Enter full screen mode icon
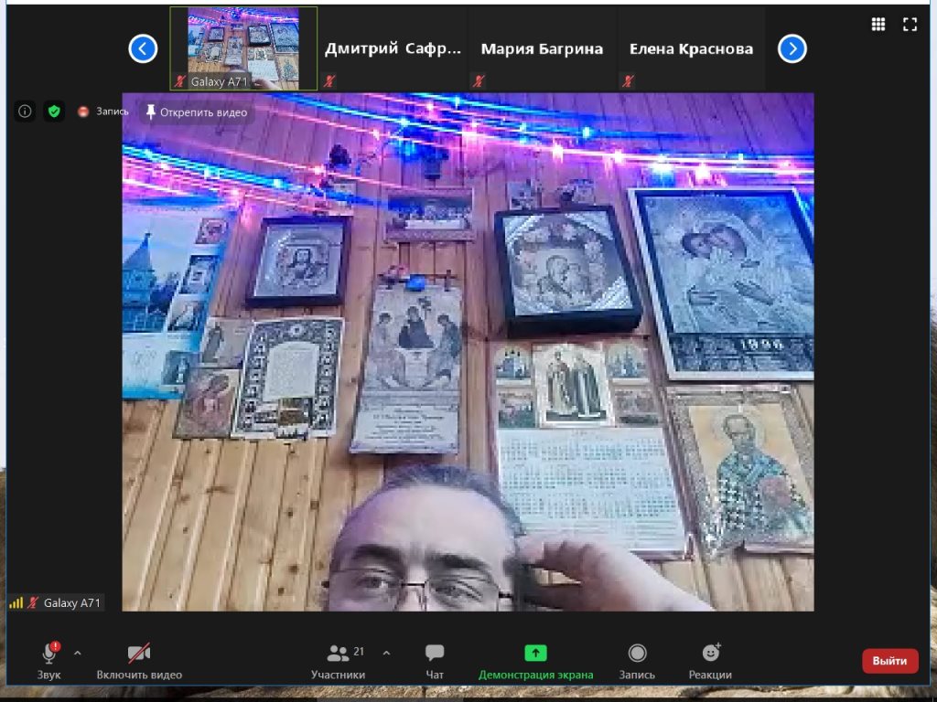The height and width of the screenshot is (702, 937). tap(910, 24)
